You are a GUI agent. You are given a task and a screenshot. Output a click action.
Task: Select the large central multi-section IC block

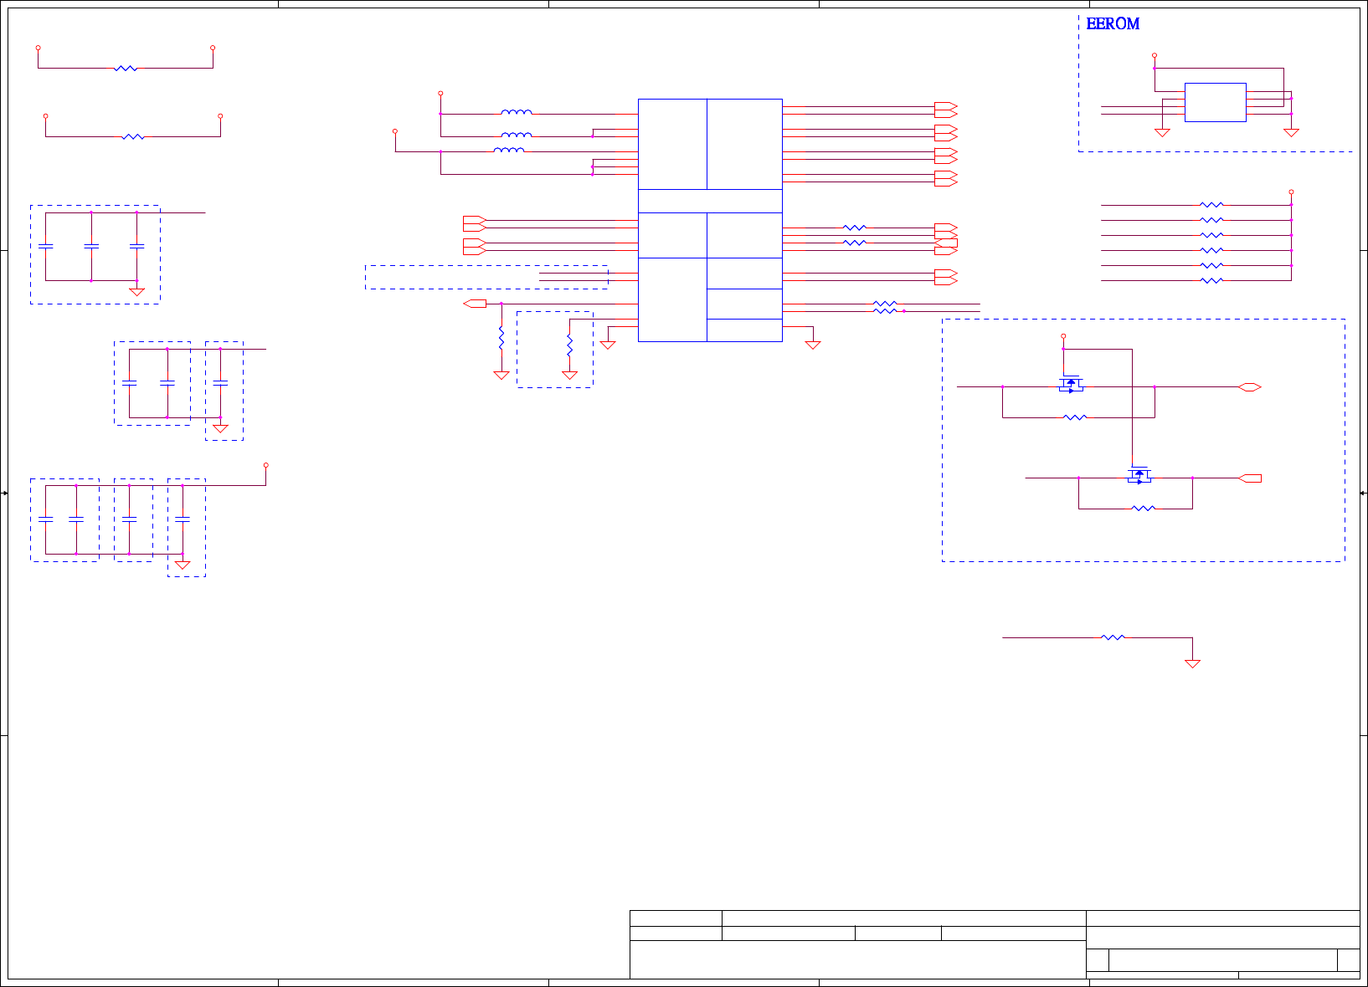click(710, 220)
